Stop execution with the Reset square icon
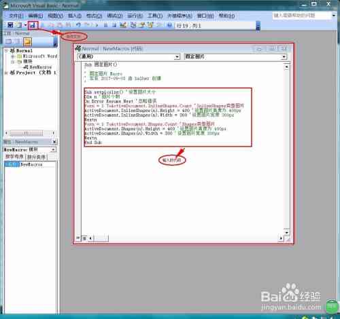The image size is (340, 319). click(114, 25)
